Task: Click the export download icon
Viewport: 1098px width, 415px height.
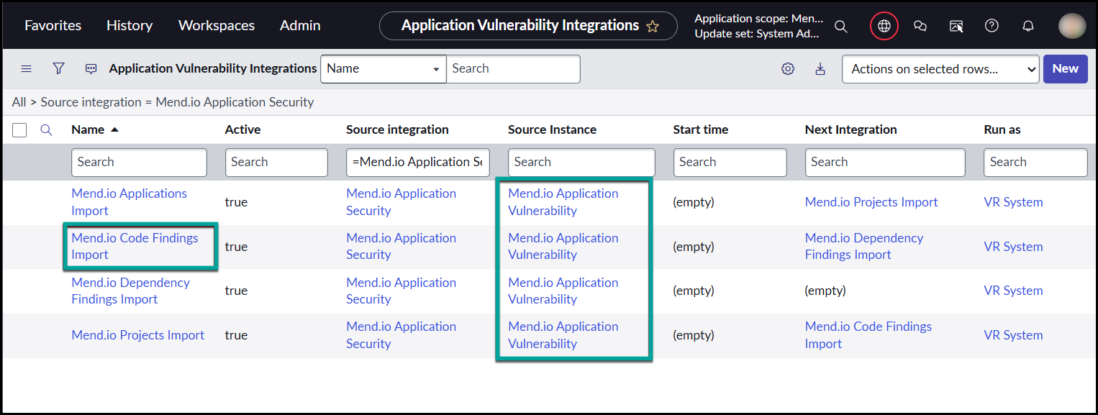Action: (x=820, y=69)
